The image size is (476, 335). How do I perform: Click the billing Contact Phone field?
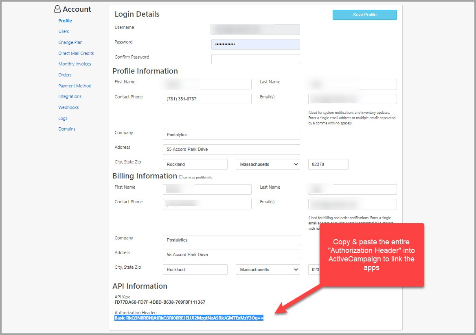[x=207, y=204]
